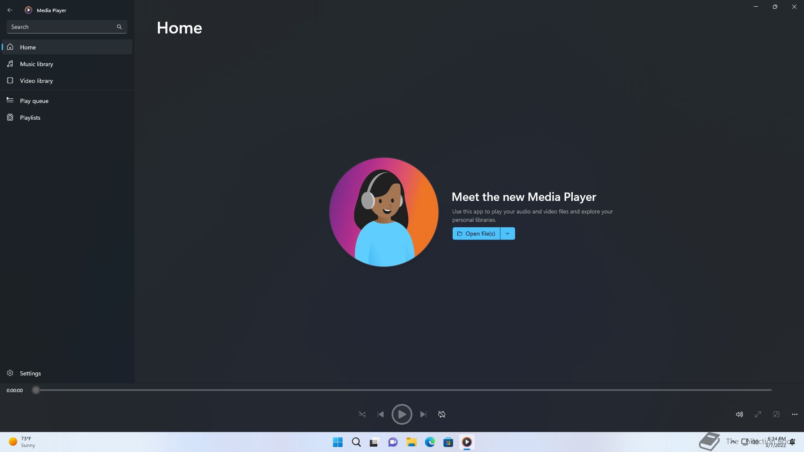804x452 pixels.
Task: Click the Play button
Action: [402, 414]
